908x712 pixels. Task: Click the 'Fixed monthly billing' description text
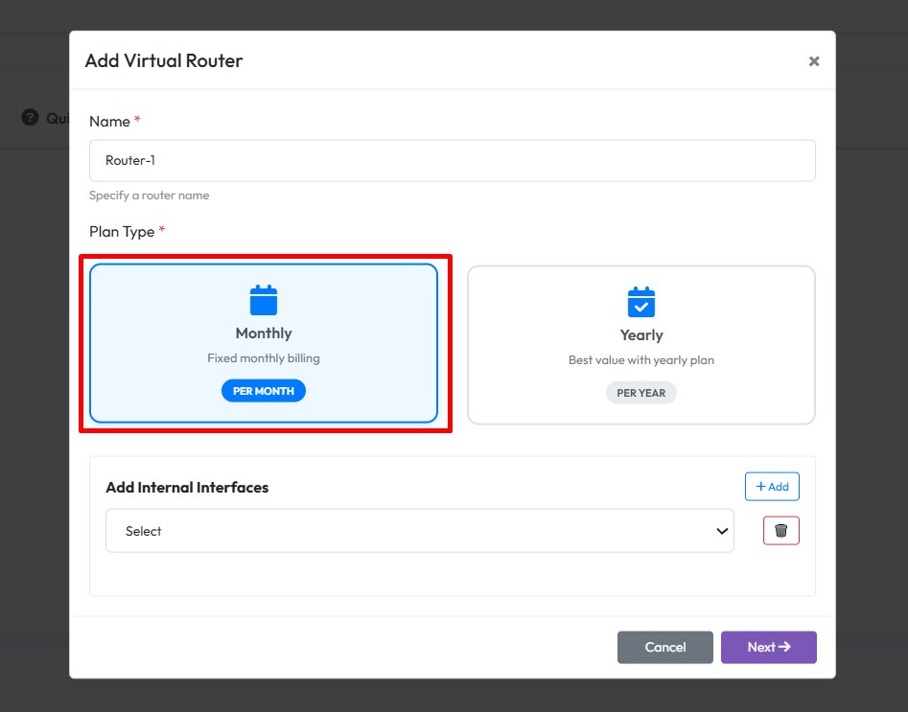click(x=264, y=358)
